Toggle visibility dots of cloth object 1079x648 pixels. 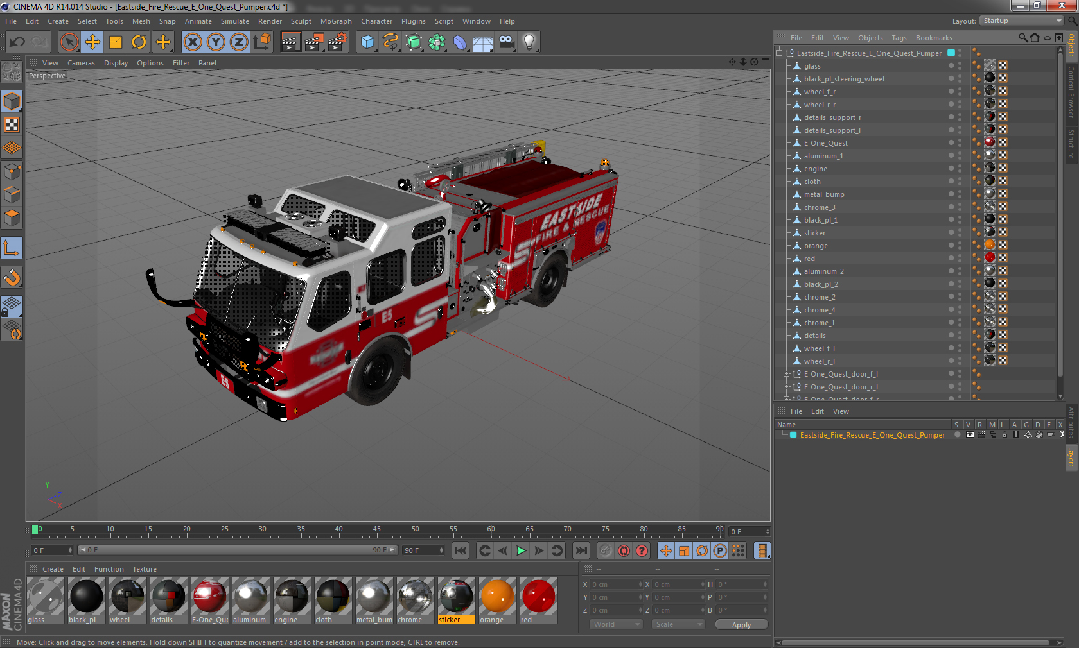[960, 182]
